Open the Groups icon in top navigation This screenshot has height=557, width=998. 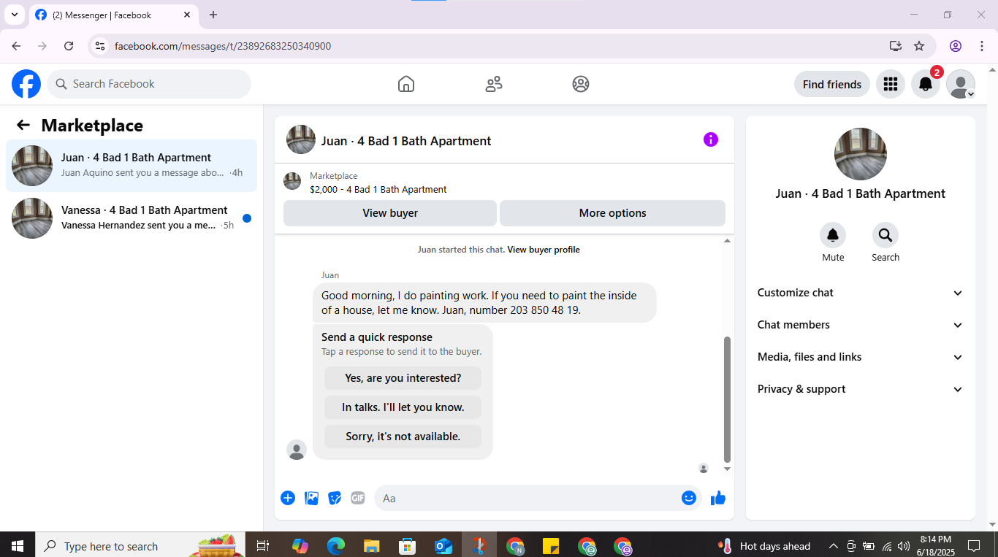[581, 84]
